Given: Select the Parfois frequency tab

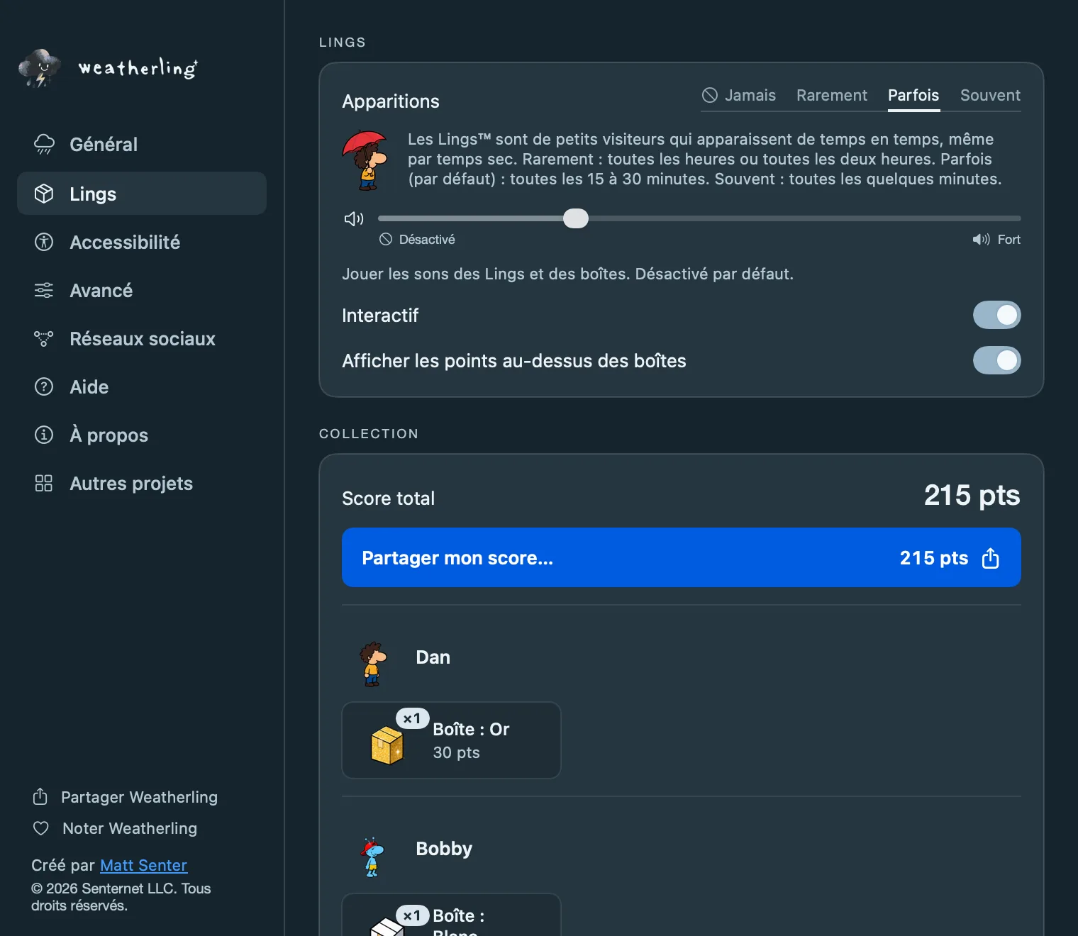Looking at the screenshot, I should click(913, 96).
